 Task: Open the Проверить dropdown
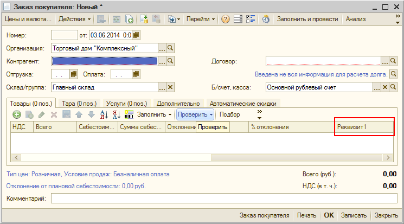point(195,114)
